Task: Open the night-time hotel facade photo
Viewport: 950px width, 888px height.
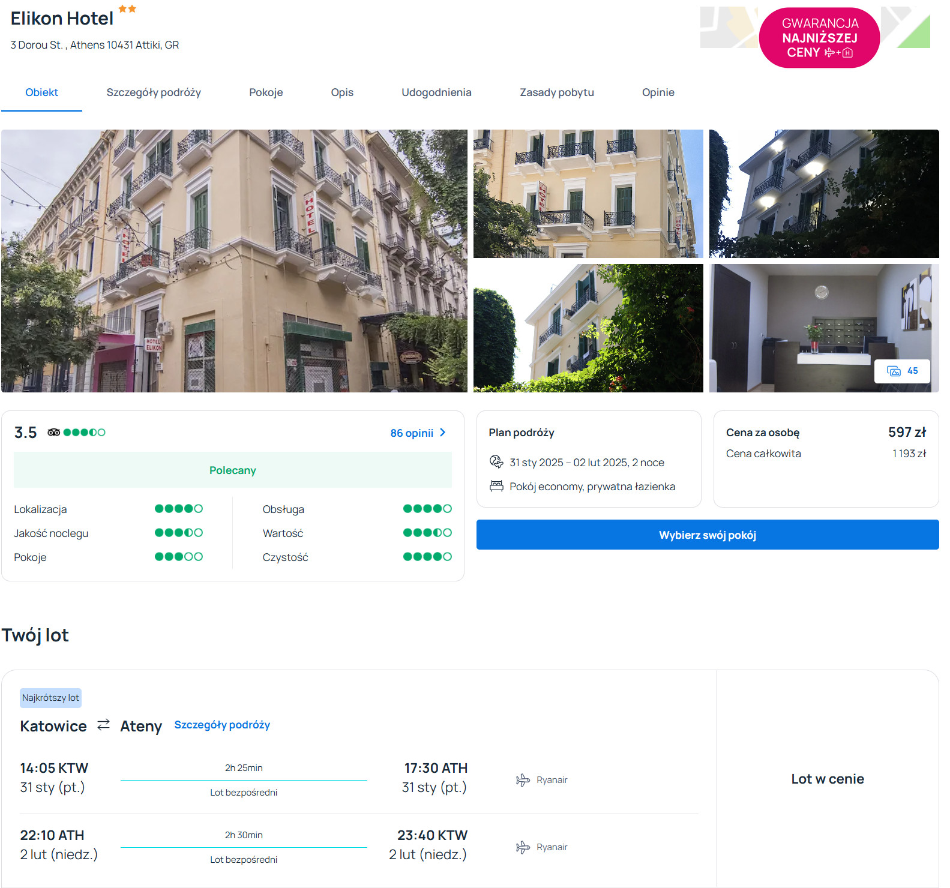Action: click(x=823, y=194)
